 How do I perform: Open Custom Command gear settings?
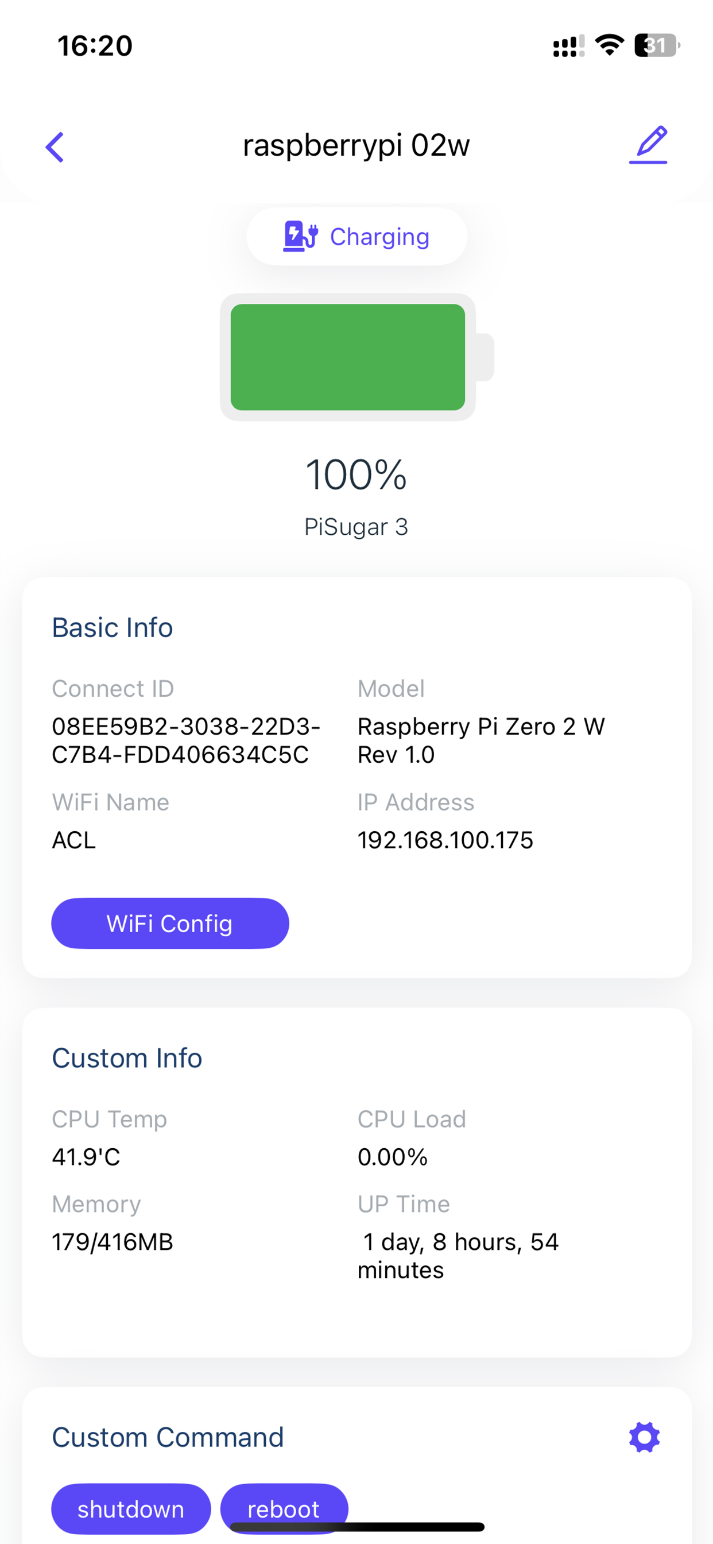[x=645, y=1437]
